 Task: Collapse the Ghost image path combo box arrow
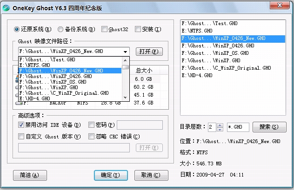click(125, 52)
